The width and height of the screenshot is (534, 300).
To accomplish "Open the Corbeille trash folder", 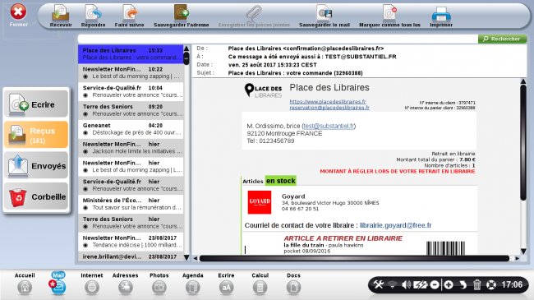I will 36,196.
